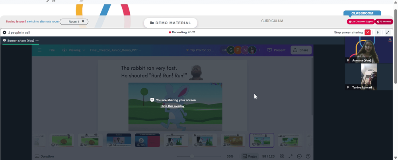Click Live Classroom Support button
Image resolution: width=398 pixels, height=160 pixels.
(361, 21)
